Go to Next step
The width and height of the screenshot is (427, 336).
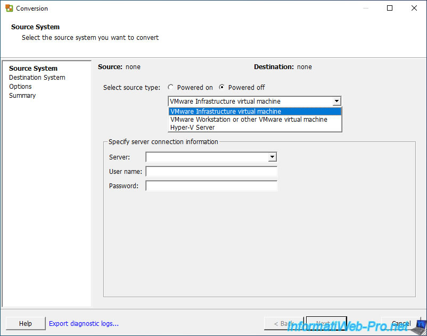coord(326,323)
